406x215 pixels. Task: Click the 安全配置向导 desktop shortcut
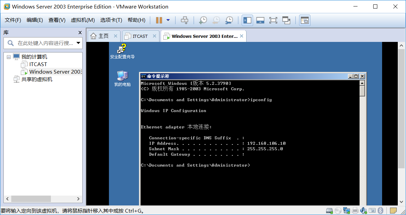[x=122, y=51]
